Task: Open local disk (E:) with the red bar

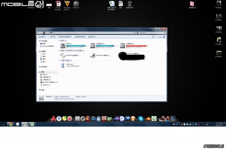Action: pos(134,45)
